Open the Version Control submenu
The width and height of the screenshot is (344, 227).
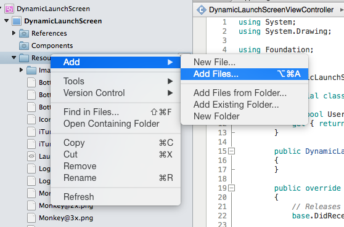(x=116, y=93)
